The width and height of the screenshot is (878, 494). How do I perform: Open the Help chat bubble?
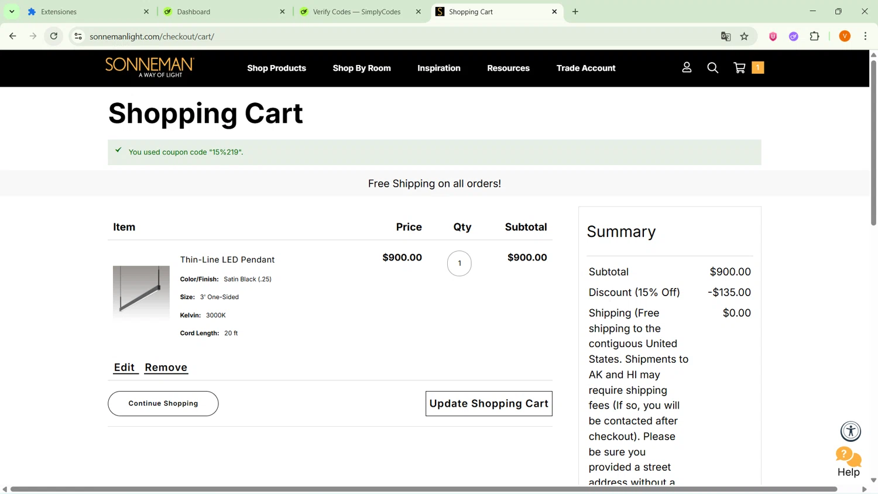click(849, 462)
